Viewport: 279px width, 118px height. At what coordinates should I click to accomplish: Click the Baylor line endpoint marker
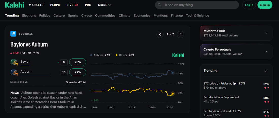172,94
